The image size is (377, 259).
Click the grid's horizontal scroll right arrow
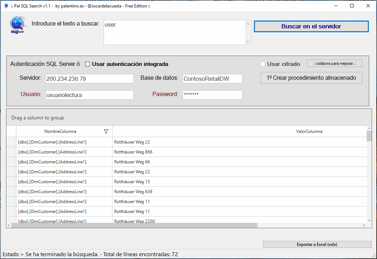(x=364, y=225)
